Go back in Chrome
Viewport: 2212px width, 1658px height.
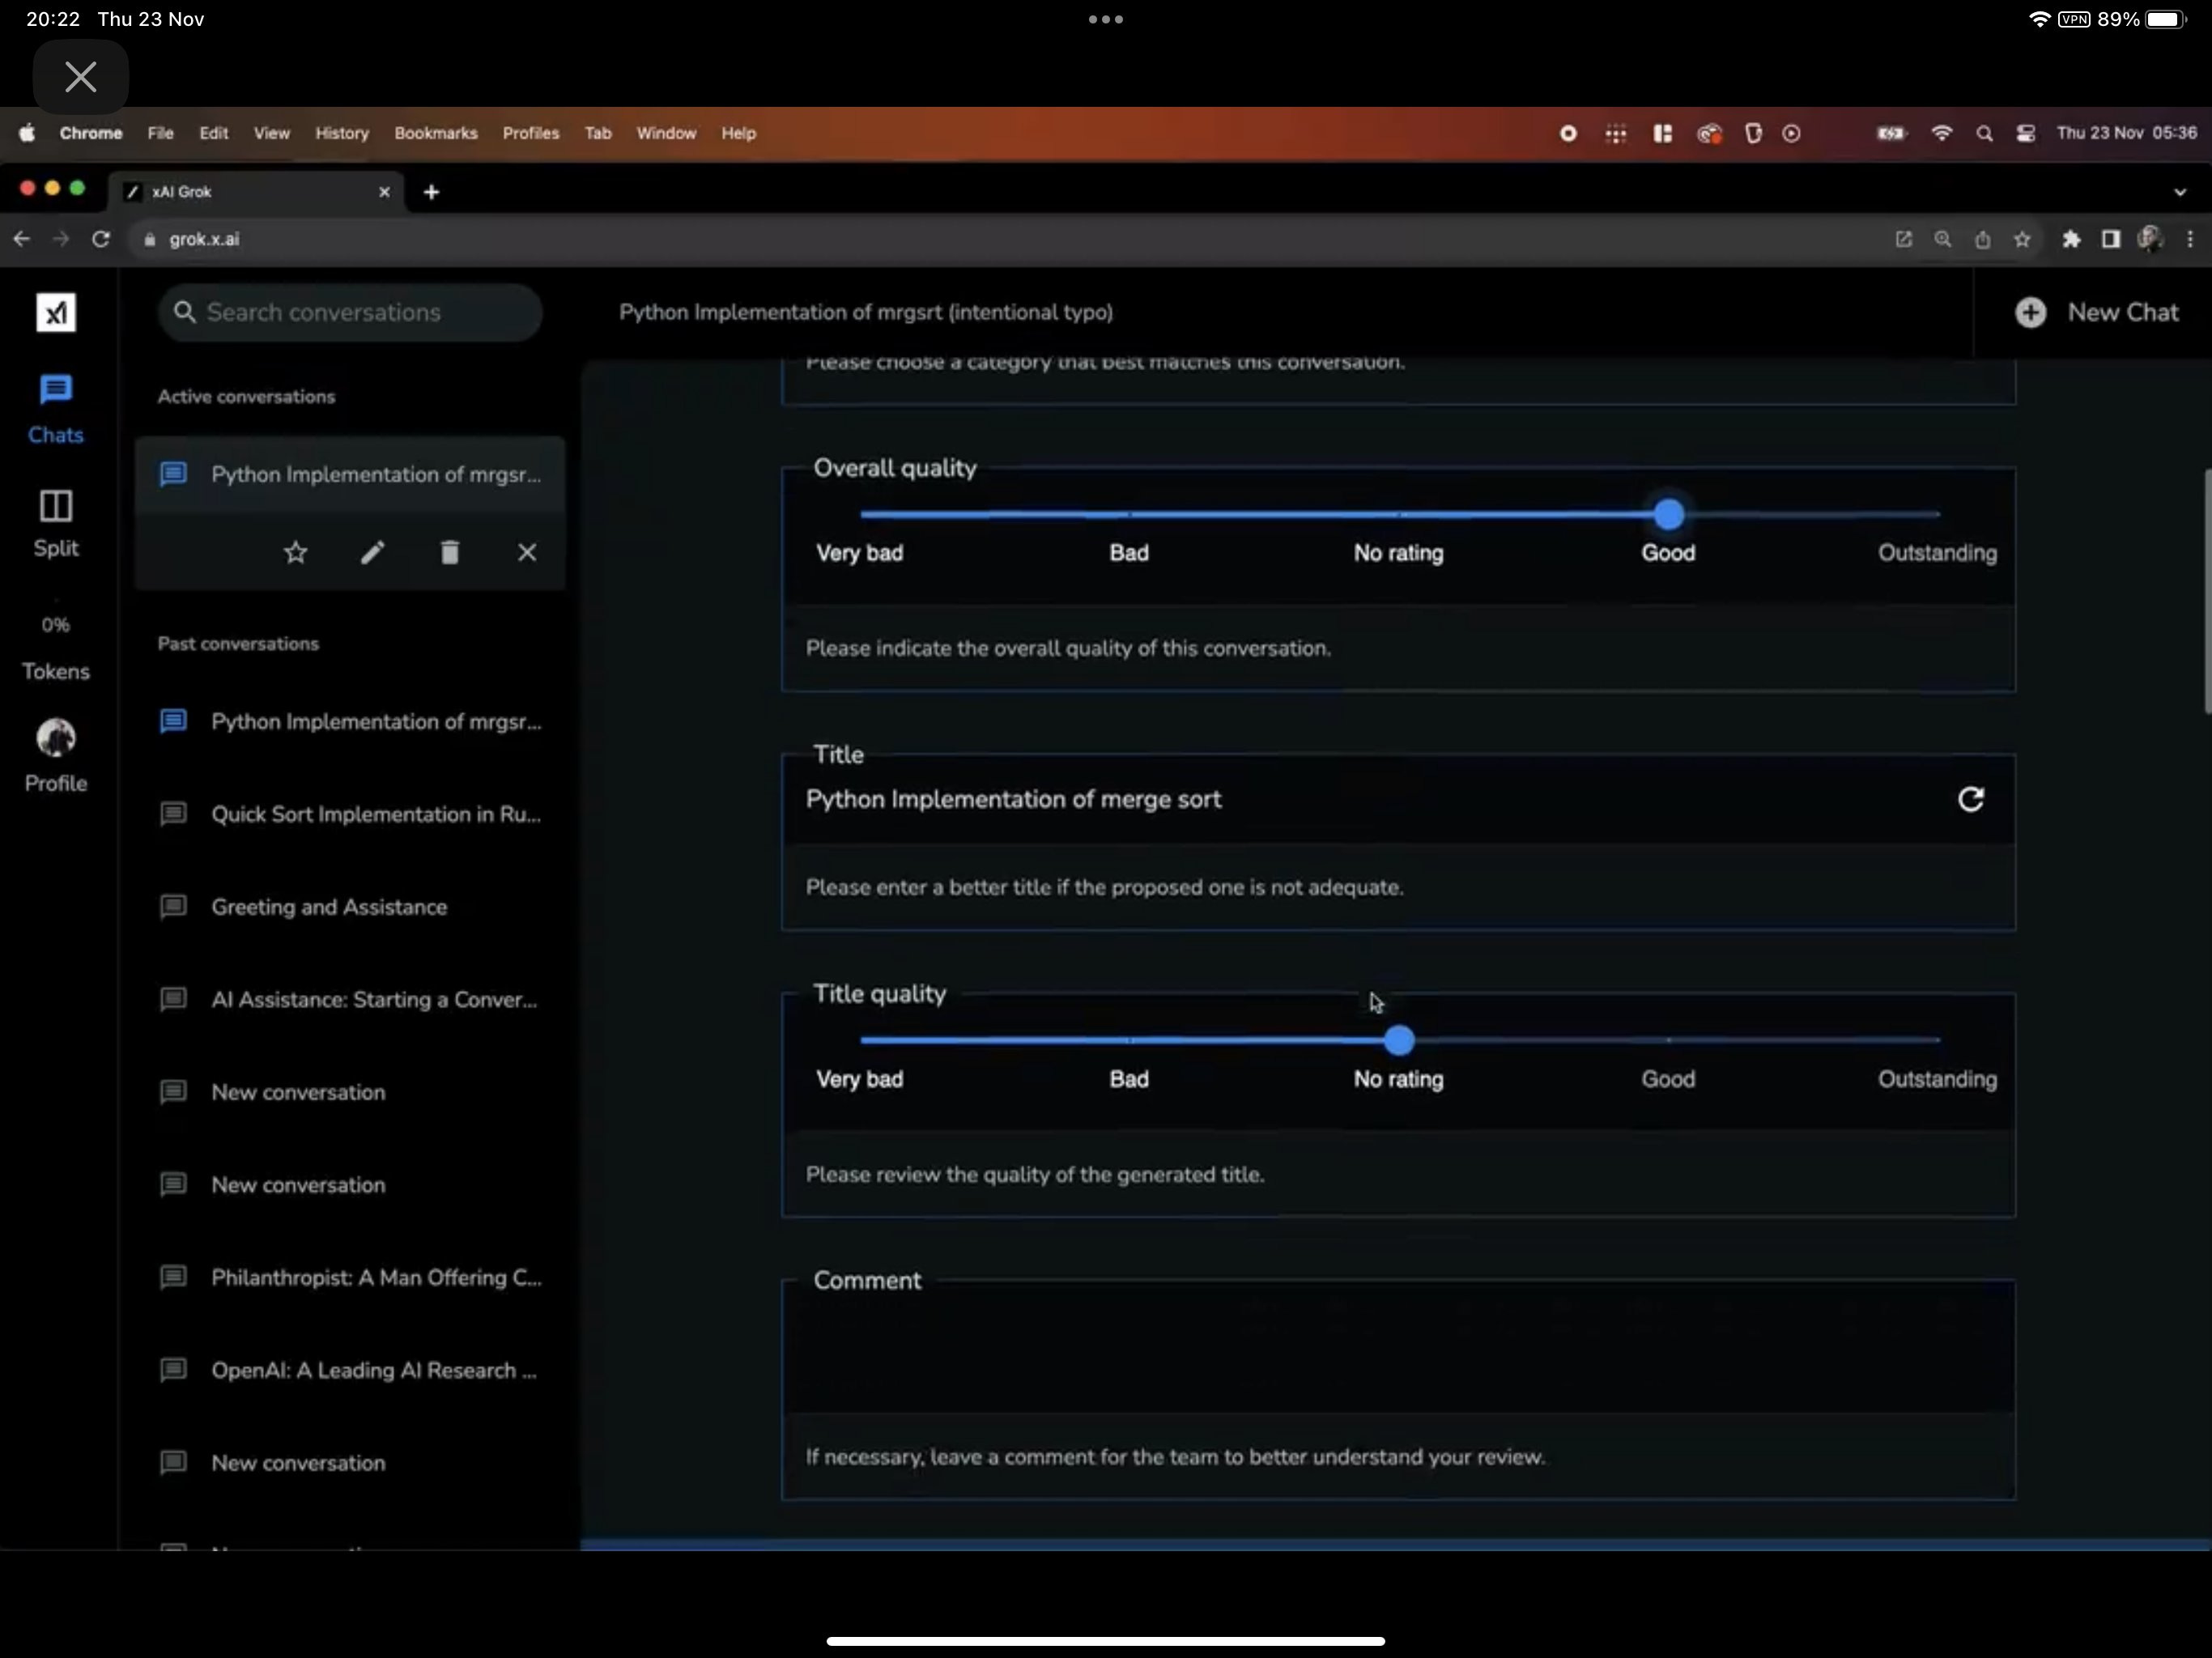tap(22, 239)
